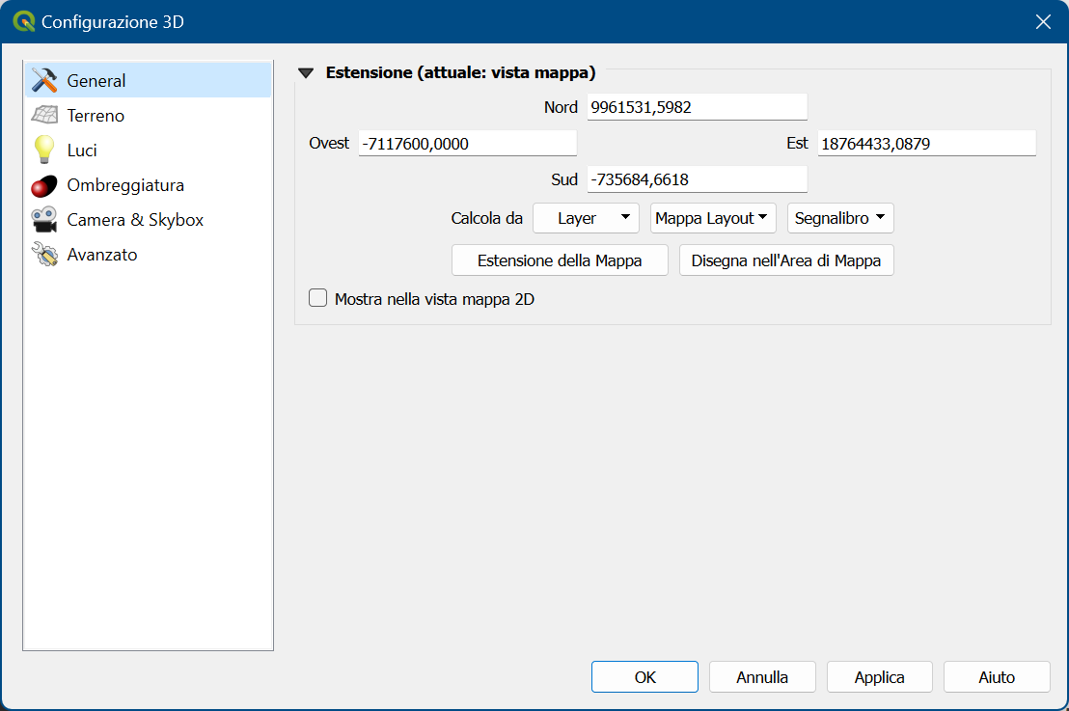Viewport: 1069px width, 711px height.
Task: Click the Annulla button
Action: (x=762, y=677)
